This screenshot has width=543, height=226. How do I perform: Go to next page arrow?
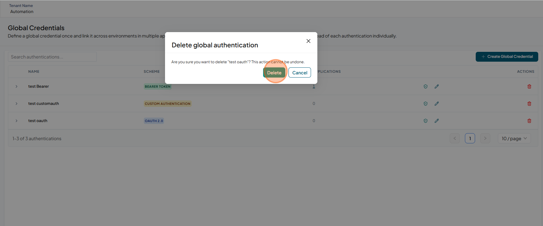coord(485,138)
